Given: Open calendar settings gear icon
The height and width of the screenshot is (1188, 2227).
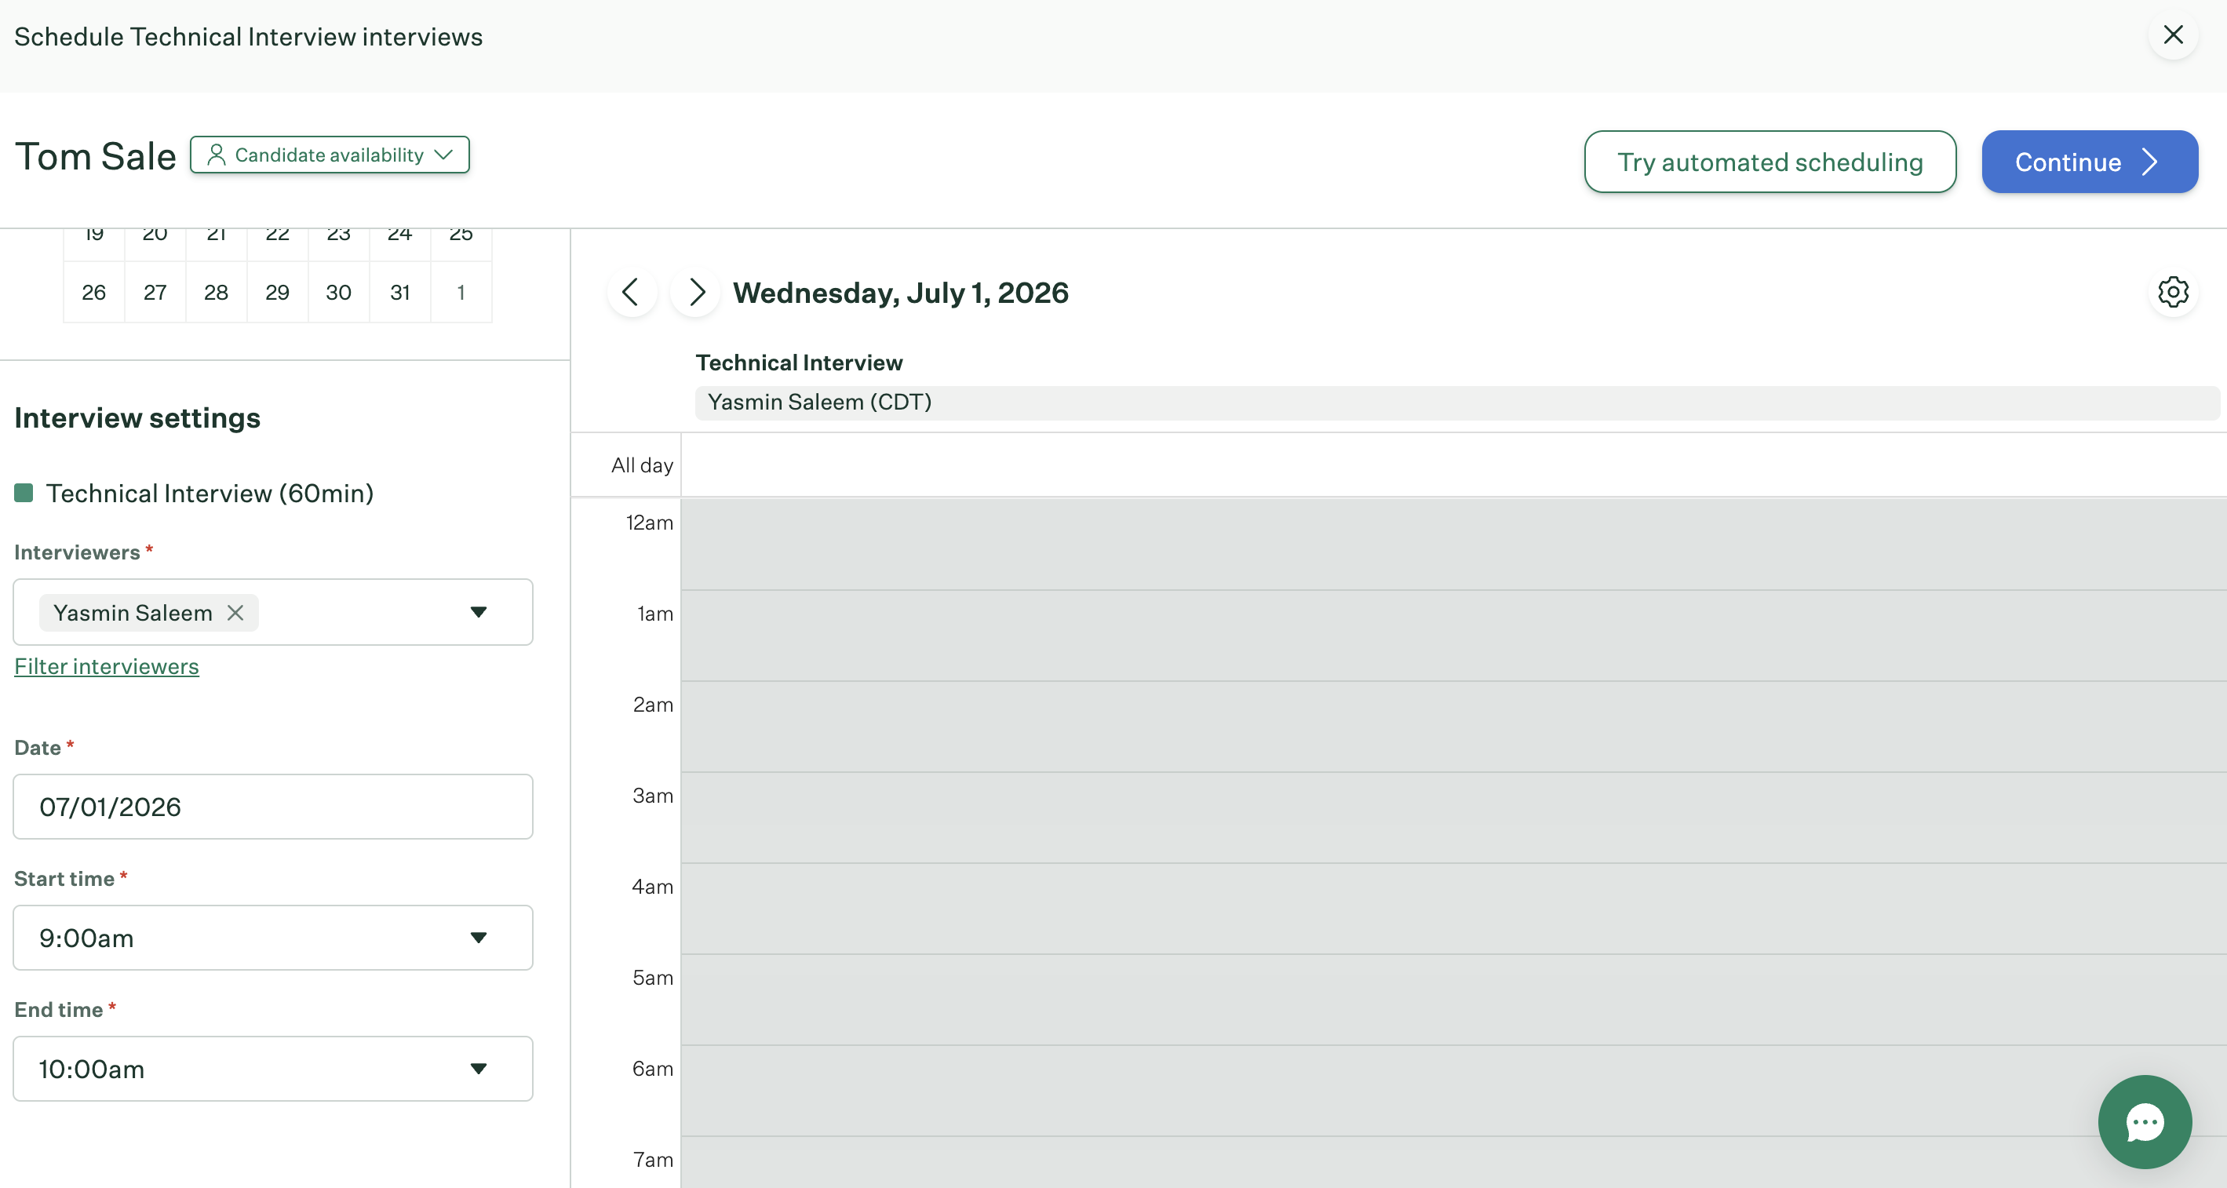Looking at the screenshot, I should (x=2173, y=292).
